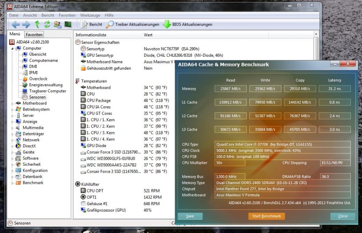Screen dimensions: 362x233
Task: Switch to the Favoriten tab in the sidebar
Action: click(34, 35)
